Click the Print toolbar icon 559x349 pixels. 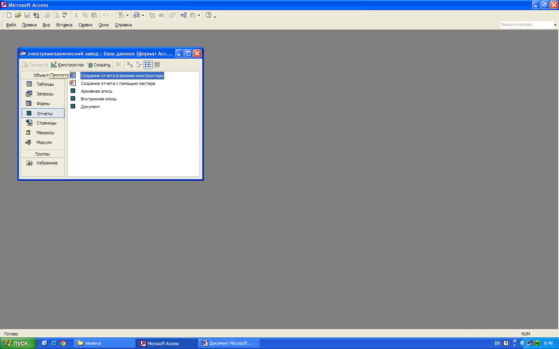pos(47,15)
